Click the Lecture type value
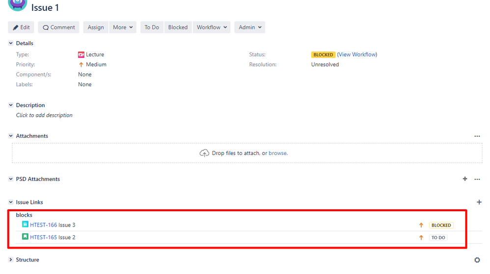 point(95,54)
